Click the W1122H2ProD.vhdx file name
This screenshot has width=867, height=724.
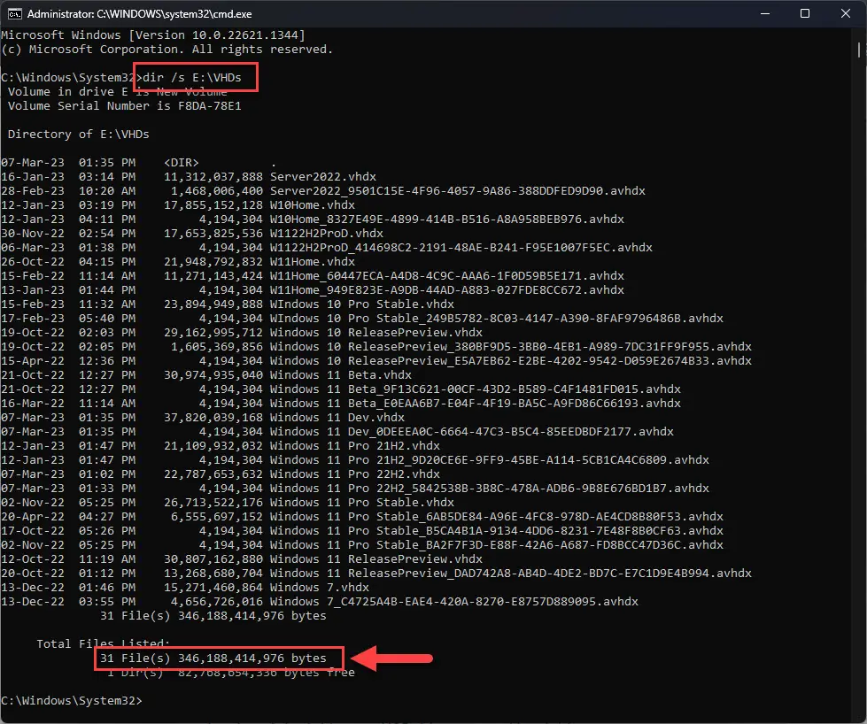coord(326,234)
